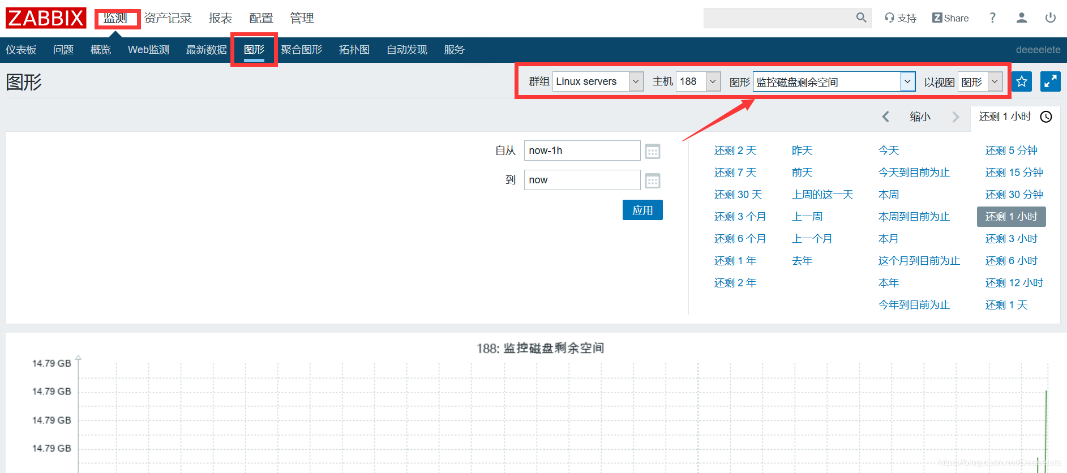The height and width of the screenshot is (473, 1067).
Task: Select time range 还剩 30 天
Action: click(x=738, y=195)
